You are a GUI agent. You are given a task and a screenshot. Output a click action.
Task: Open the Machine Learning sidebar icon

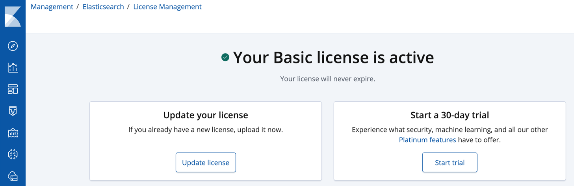pos(13,154)
